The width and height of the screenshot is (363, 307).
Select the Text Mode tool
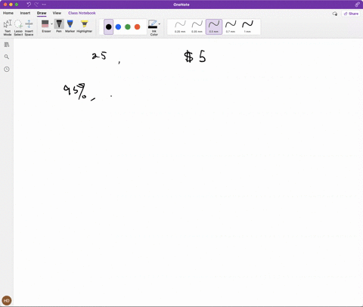point(8,27)
